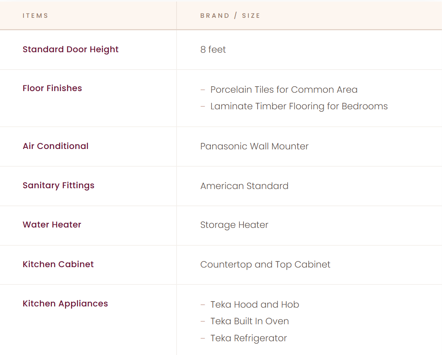442x355 pixels.
Task: Click Porcelain Tiles for Common Area
Action: (x=284, y=89)
